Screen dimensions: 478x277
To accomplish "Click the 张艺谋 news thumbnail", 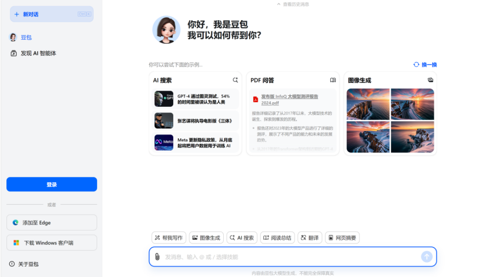I will pyautogui.click(x=164, y=121).
